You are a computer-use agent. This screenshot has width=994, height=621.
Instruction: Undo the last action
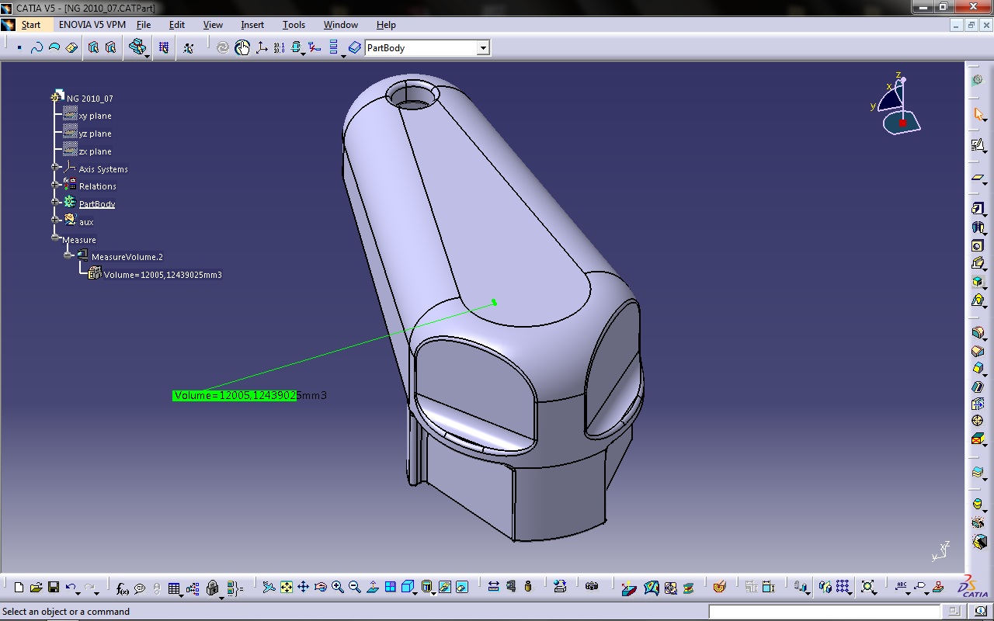pos(71,588)
